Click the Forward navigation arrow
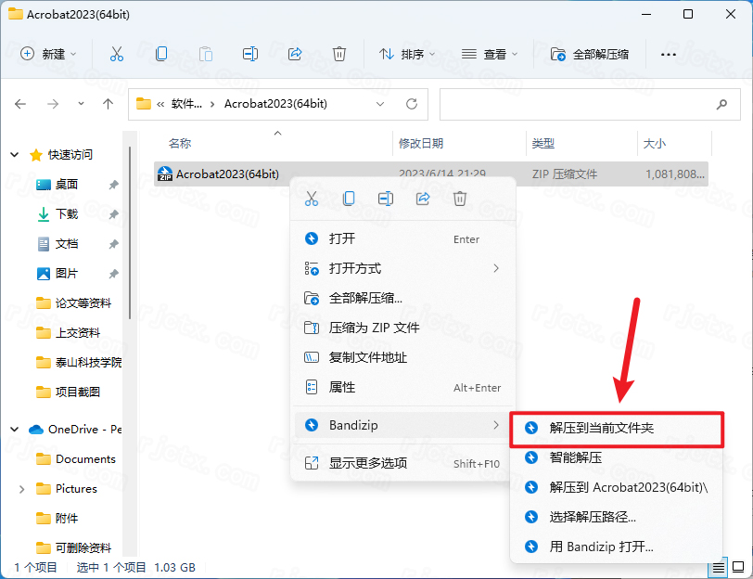Image resolution: width=753 pixels, height=579 pixels. [53, 104]
